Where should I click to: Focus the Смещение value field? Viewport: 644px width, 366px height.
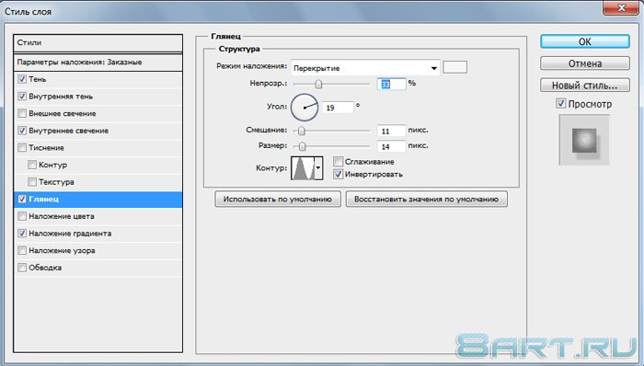[391, 131]
